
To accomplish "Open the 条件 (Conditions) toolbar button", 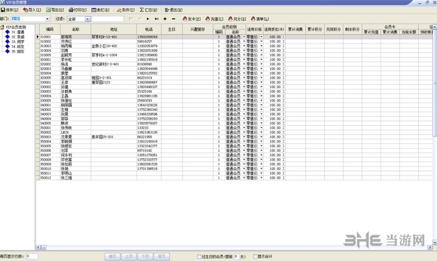I will click(x=126, y=10).
